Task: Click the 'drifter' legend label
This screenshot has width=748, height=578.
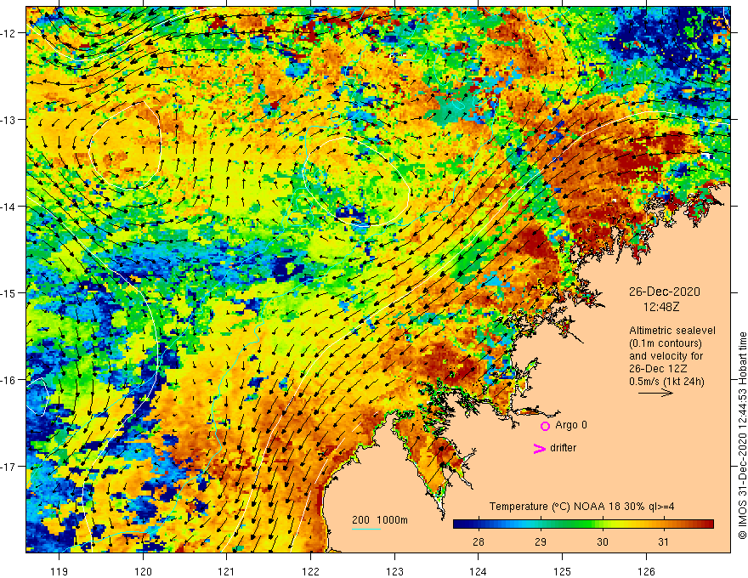Action: tap(563, 448)
